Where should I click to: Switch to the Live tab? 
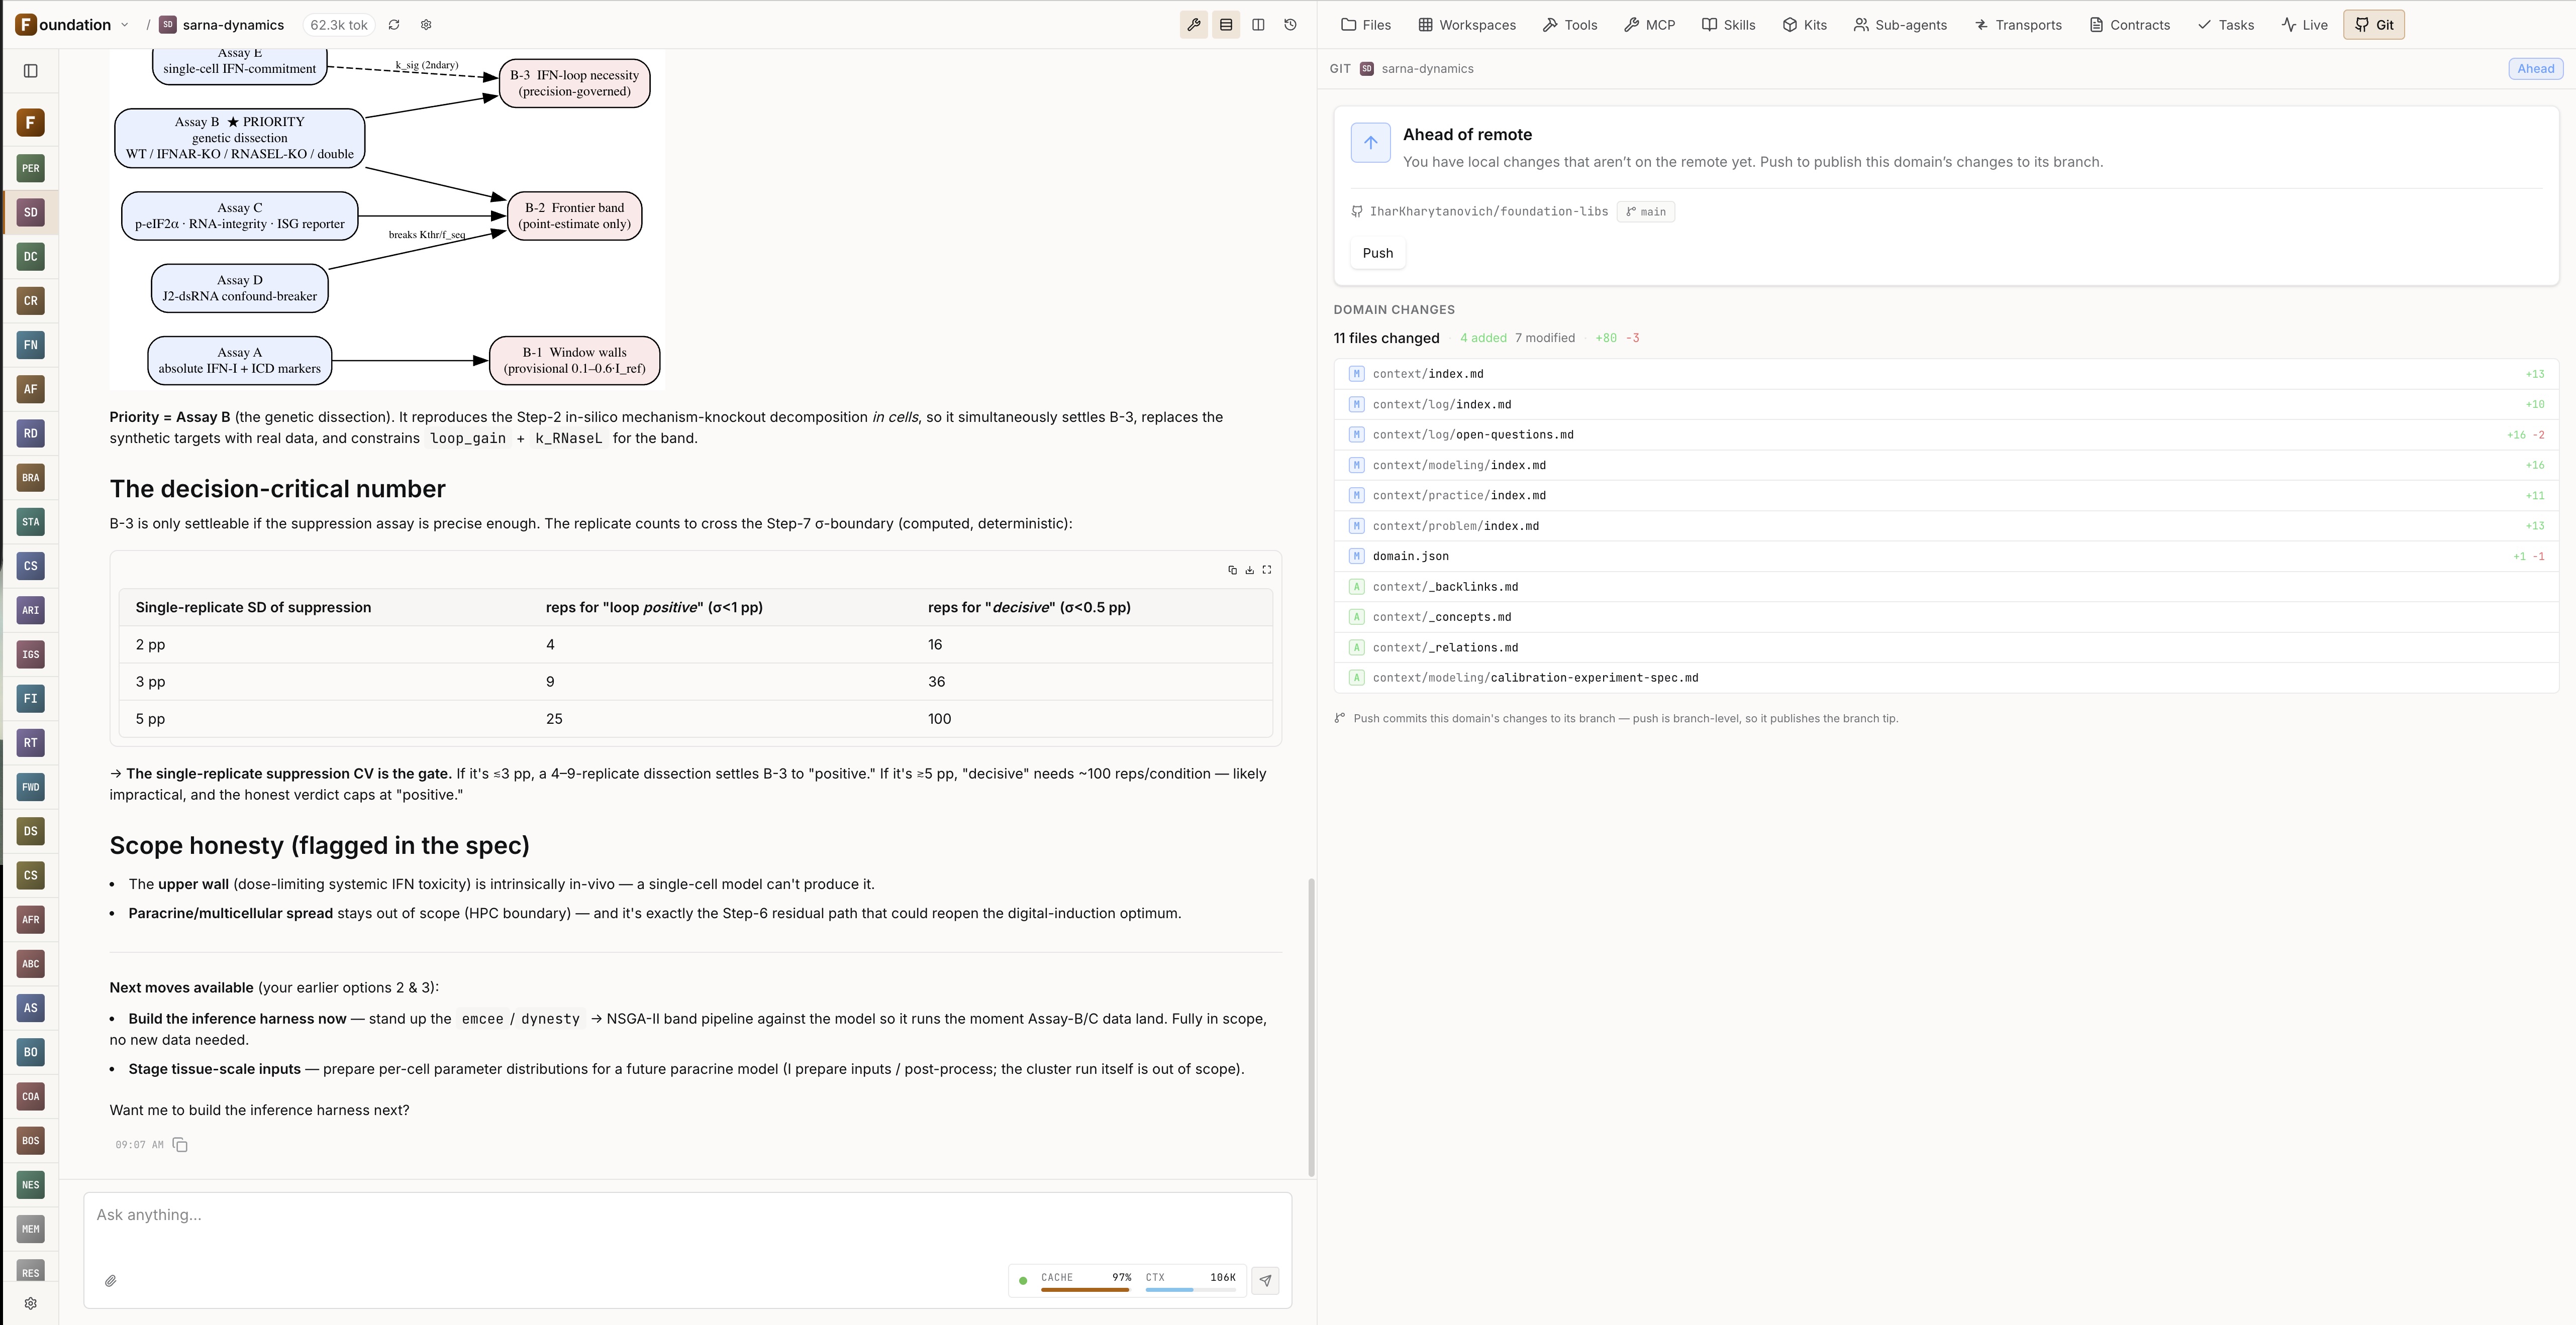point(2305,25)
